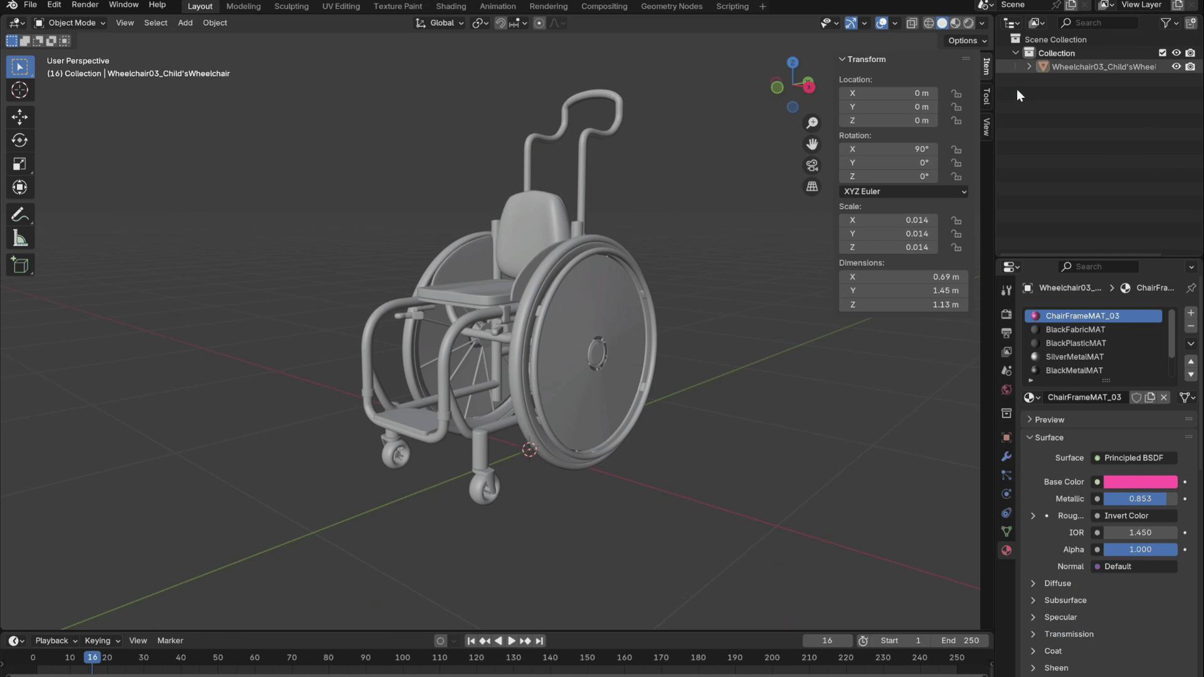This screenshot has width=1204, height=677.
Task: Open the Render menu
Action: tap(85, 5)
